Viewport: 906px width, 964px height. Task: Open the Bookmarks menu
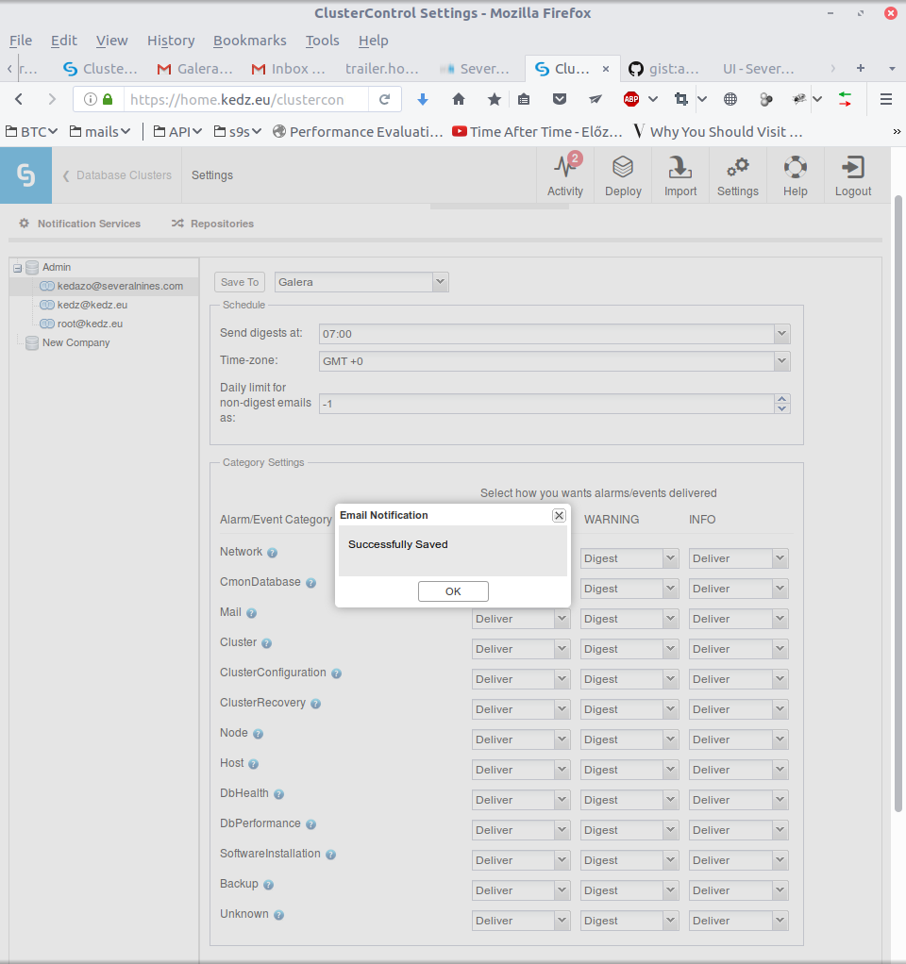[250, 41]
